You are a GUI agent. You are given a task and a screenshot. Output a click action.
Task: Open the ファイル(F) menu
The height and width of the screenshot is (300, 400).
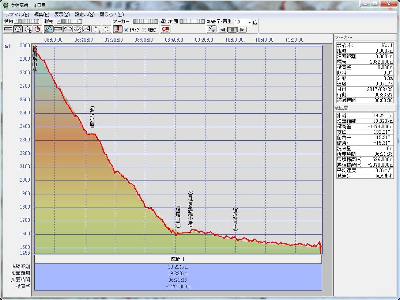(x=17, y=15)
